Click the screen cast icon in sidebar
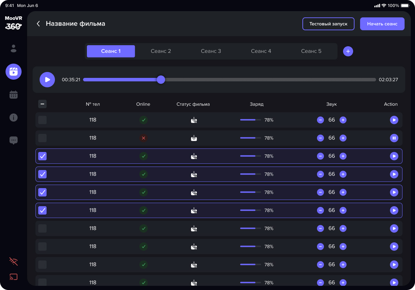This screenshot has width=415, height=290. pyautogui.click(x=14, y=277)
